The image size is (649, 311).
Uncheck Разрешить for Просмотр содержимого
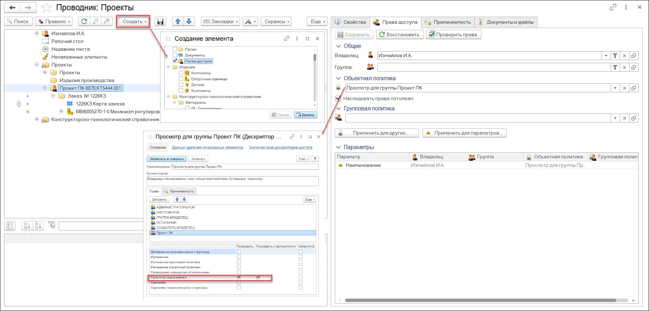pyautogui.click(x=239, y=277)
